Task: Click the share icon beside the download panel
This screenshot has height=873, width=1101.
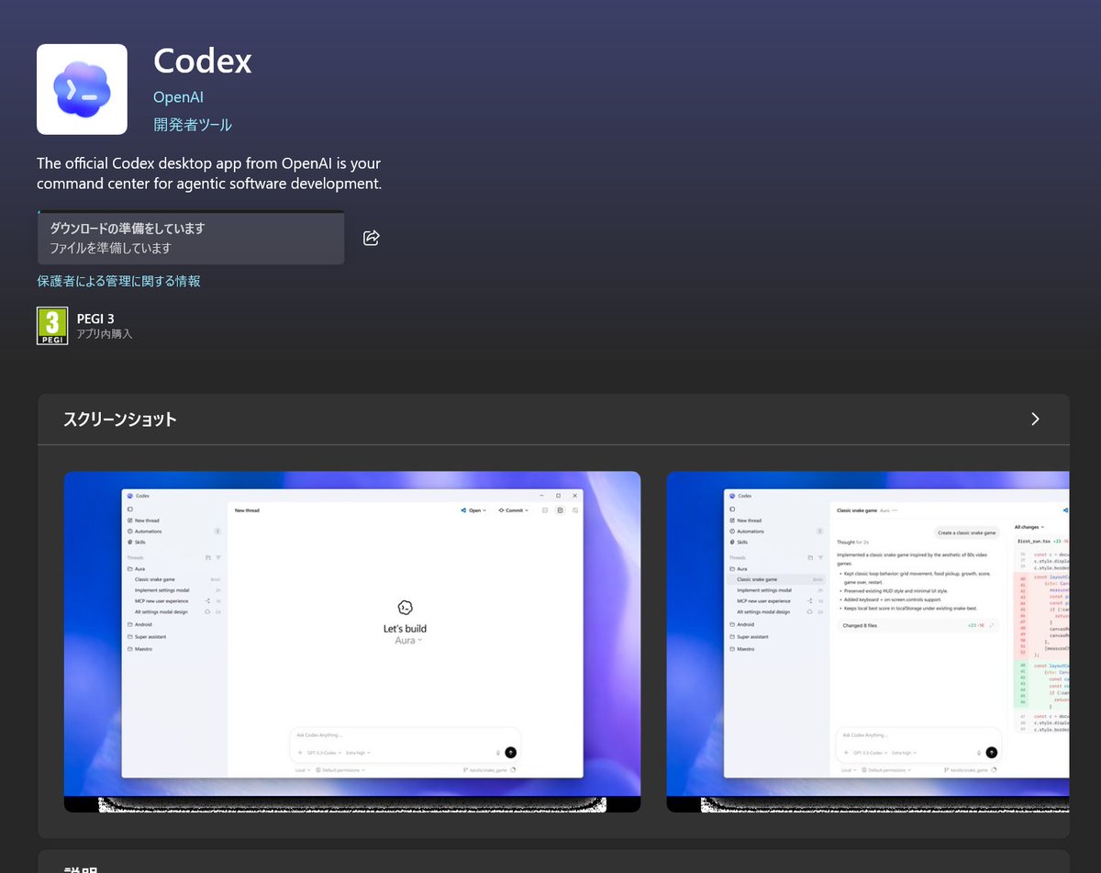Action: pyautogui.click(x=371, y=237)
